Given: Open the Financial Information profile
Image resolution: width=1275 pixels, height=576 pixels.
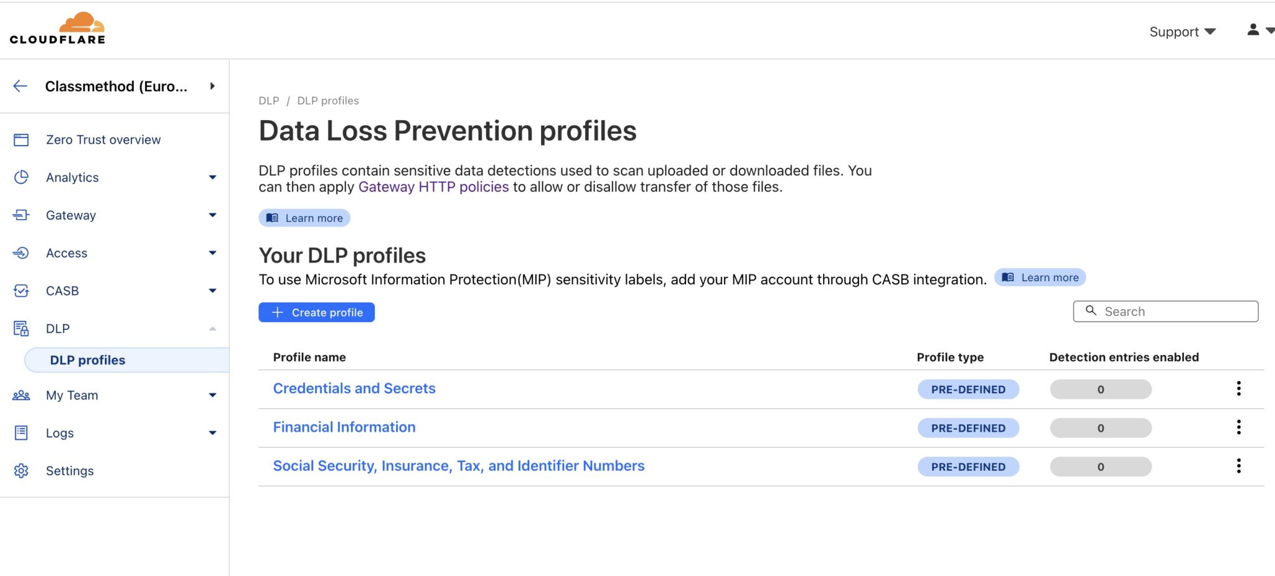Looking at the screenshot, I should click(x=344, y=427).
